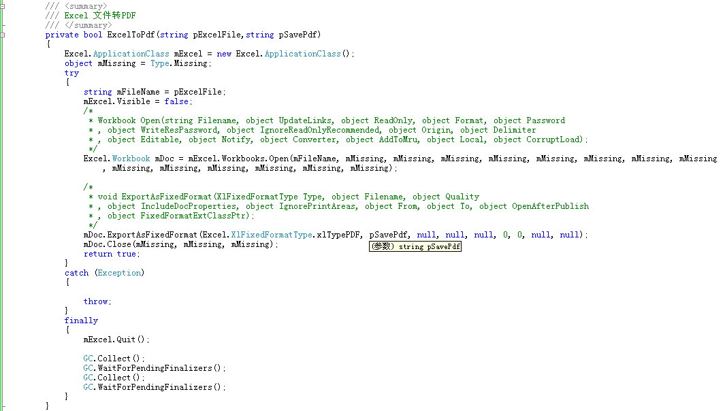Image resolution: width=725 pixels, height=411 pixels.
Task: Click 'WriteResPassword' in the comment
Action: (179, 130)
